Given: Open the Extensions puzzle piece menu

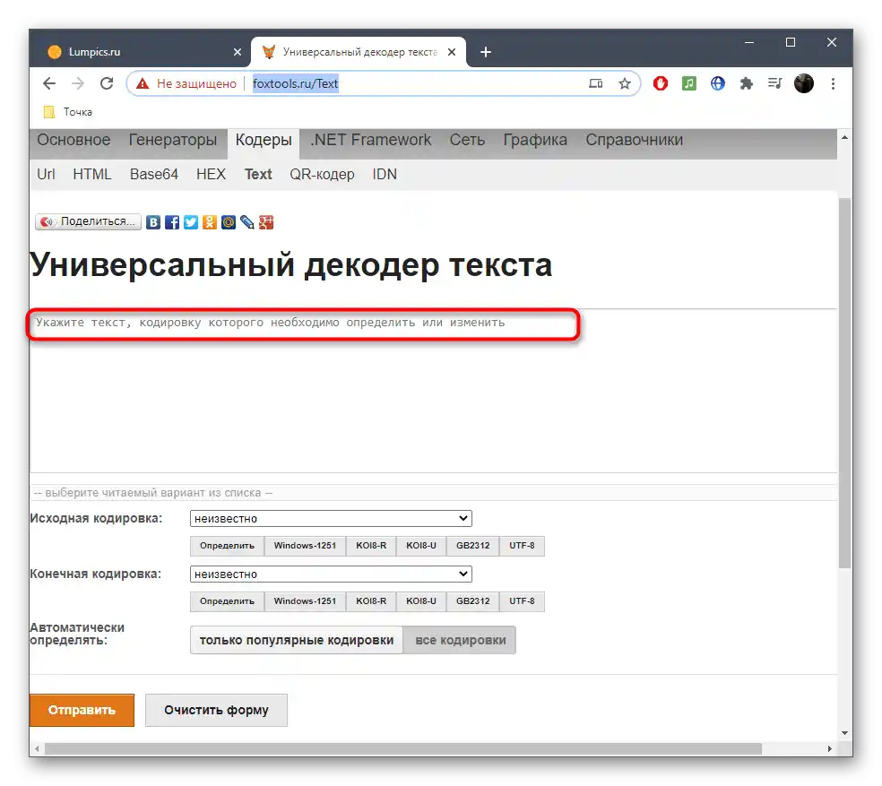Looking at the screenshot, I should 747,84.
